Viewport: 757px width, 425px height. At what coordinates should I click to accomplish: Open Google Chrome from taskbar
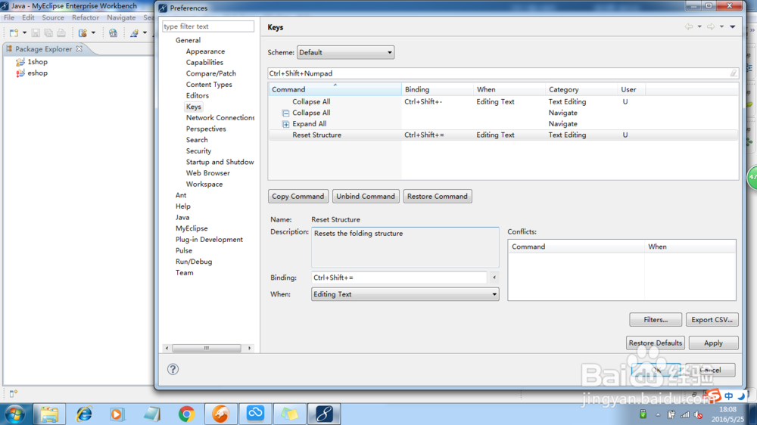[x=186, y=414]
